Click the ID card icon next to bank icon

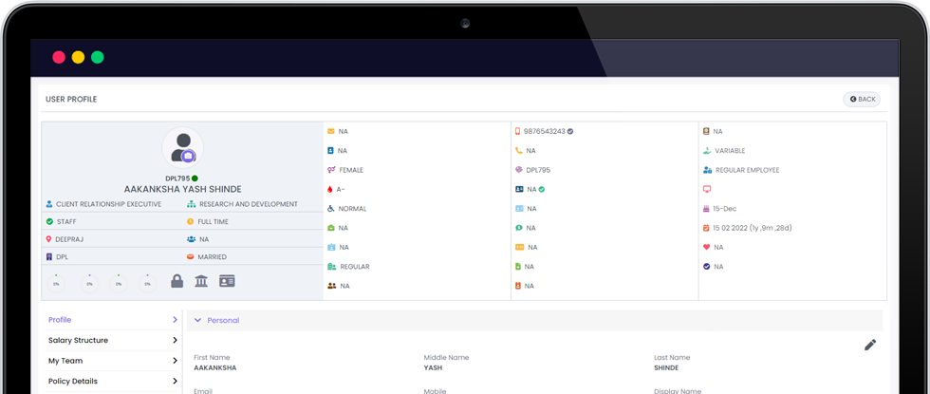tap(227, 281)
